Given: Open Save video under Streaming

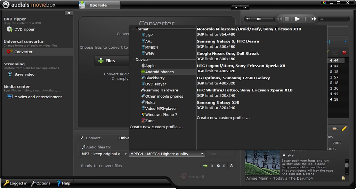Looking at the screenshot, I should click(24, 74).
